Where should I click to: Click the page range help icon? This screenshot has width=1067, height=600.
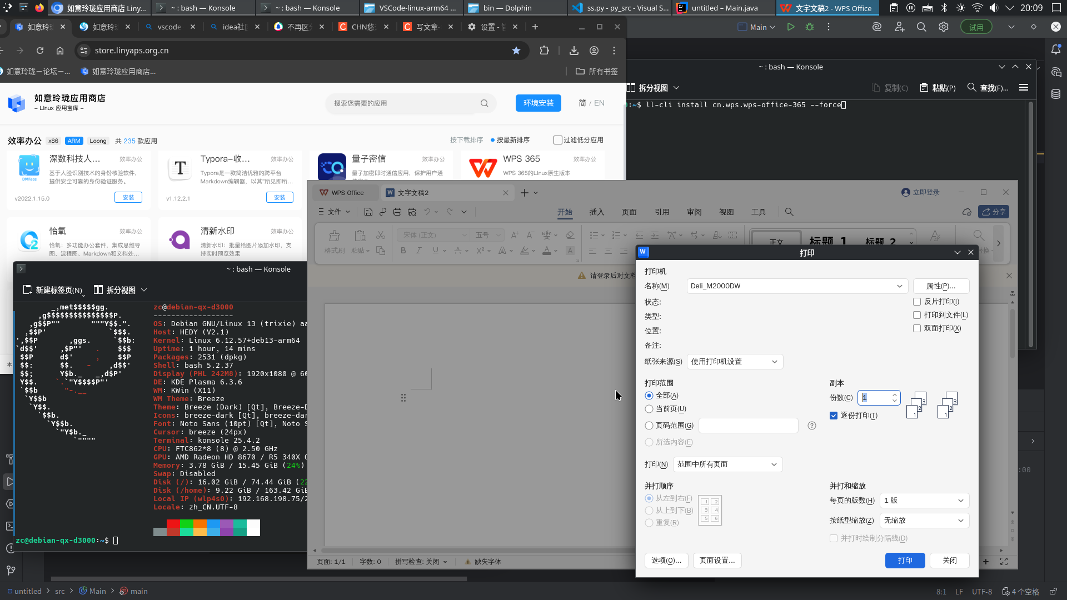[x=812, y=426]
